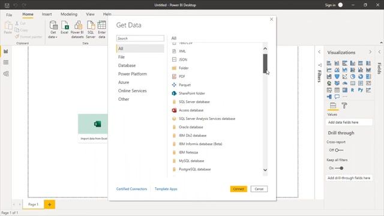Open the visualization Format roller tab
The width and height of the screenshot is (384, 216).
(344, 106)
